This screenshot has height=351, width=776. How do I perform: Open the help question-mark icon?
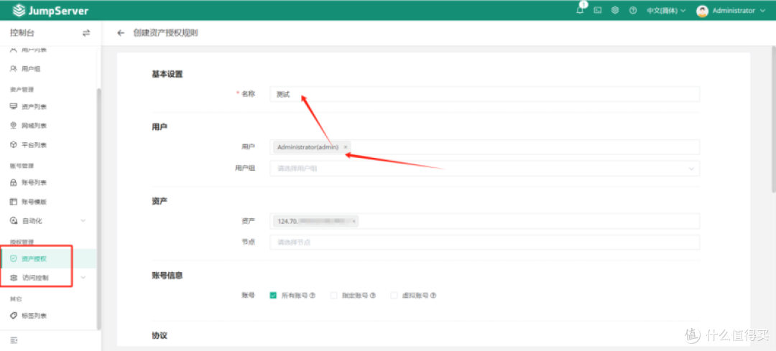point(632,10)
